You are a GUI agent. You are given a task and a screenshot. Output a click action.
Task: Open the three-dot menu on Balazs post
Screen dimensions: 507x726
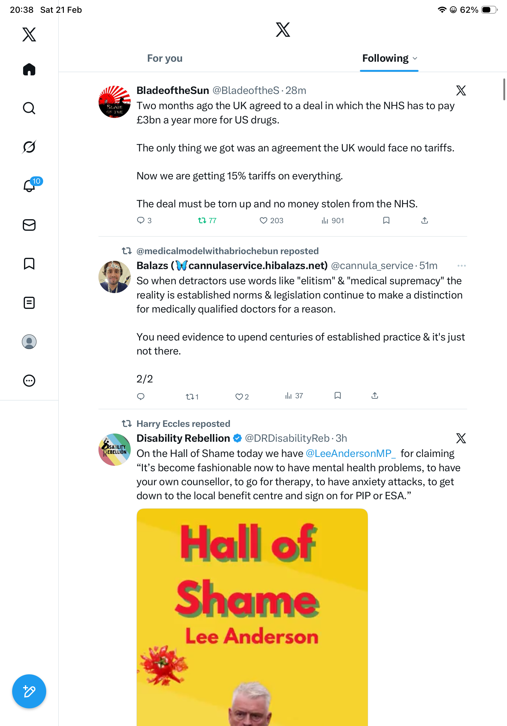pos(461,266)
